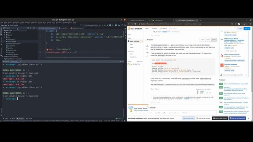Click the Stack Overflow search field
The width and height of the screenshot is (253, 142).
(203, 29)
